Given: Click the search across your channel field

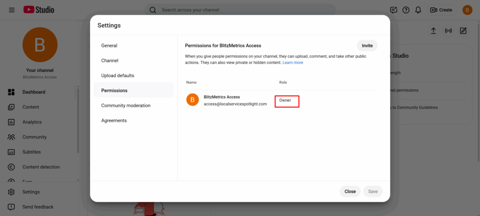Looking at the screenshot, I should [x=244, y=10].
